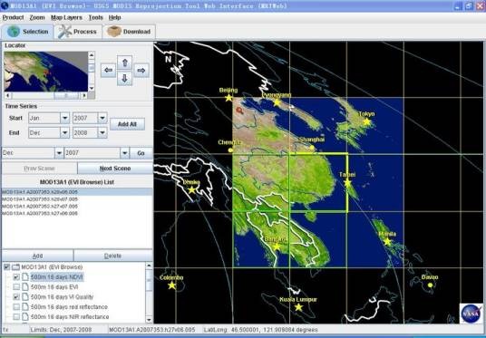
Task: Open the Map Layers menu
Action: [66, 17]
